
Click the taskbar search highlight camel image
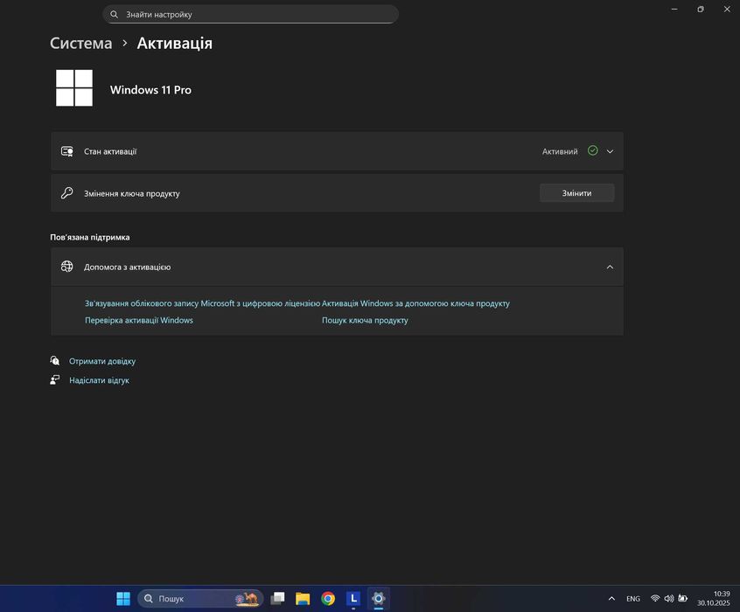pyautogui.click(x=248, y=598)
